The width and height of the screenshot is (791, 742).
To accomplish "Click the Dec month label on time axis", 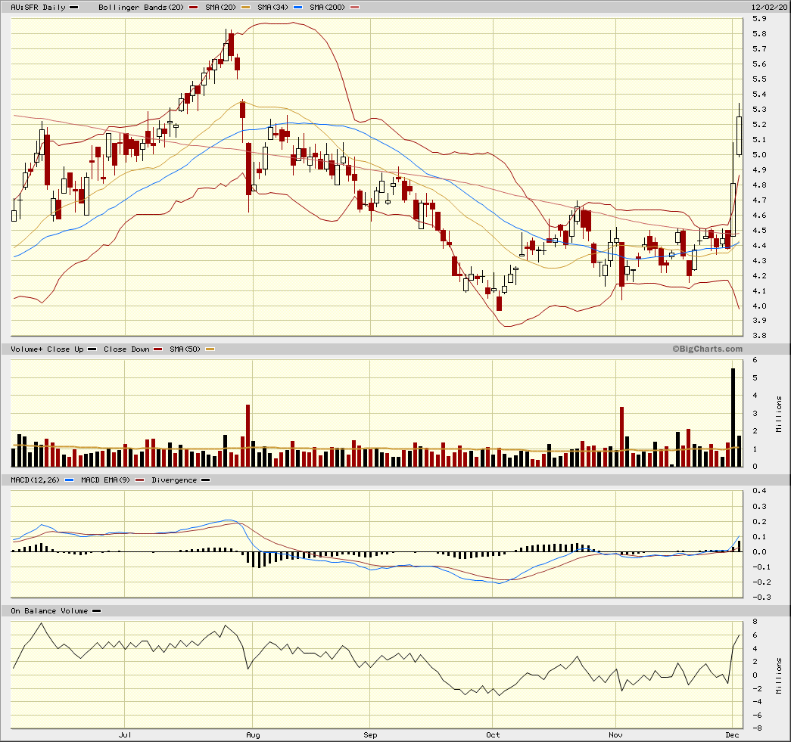I will (x=733, y=735).
